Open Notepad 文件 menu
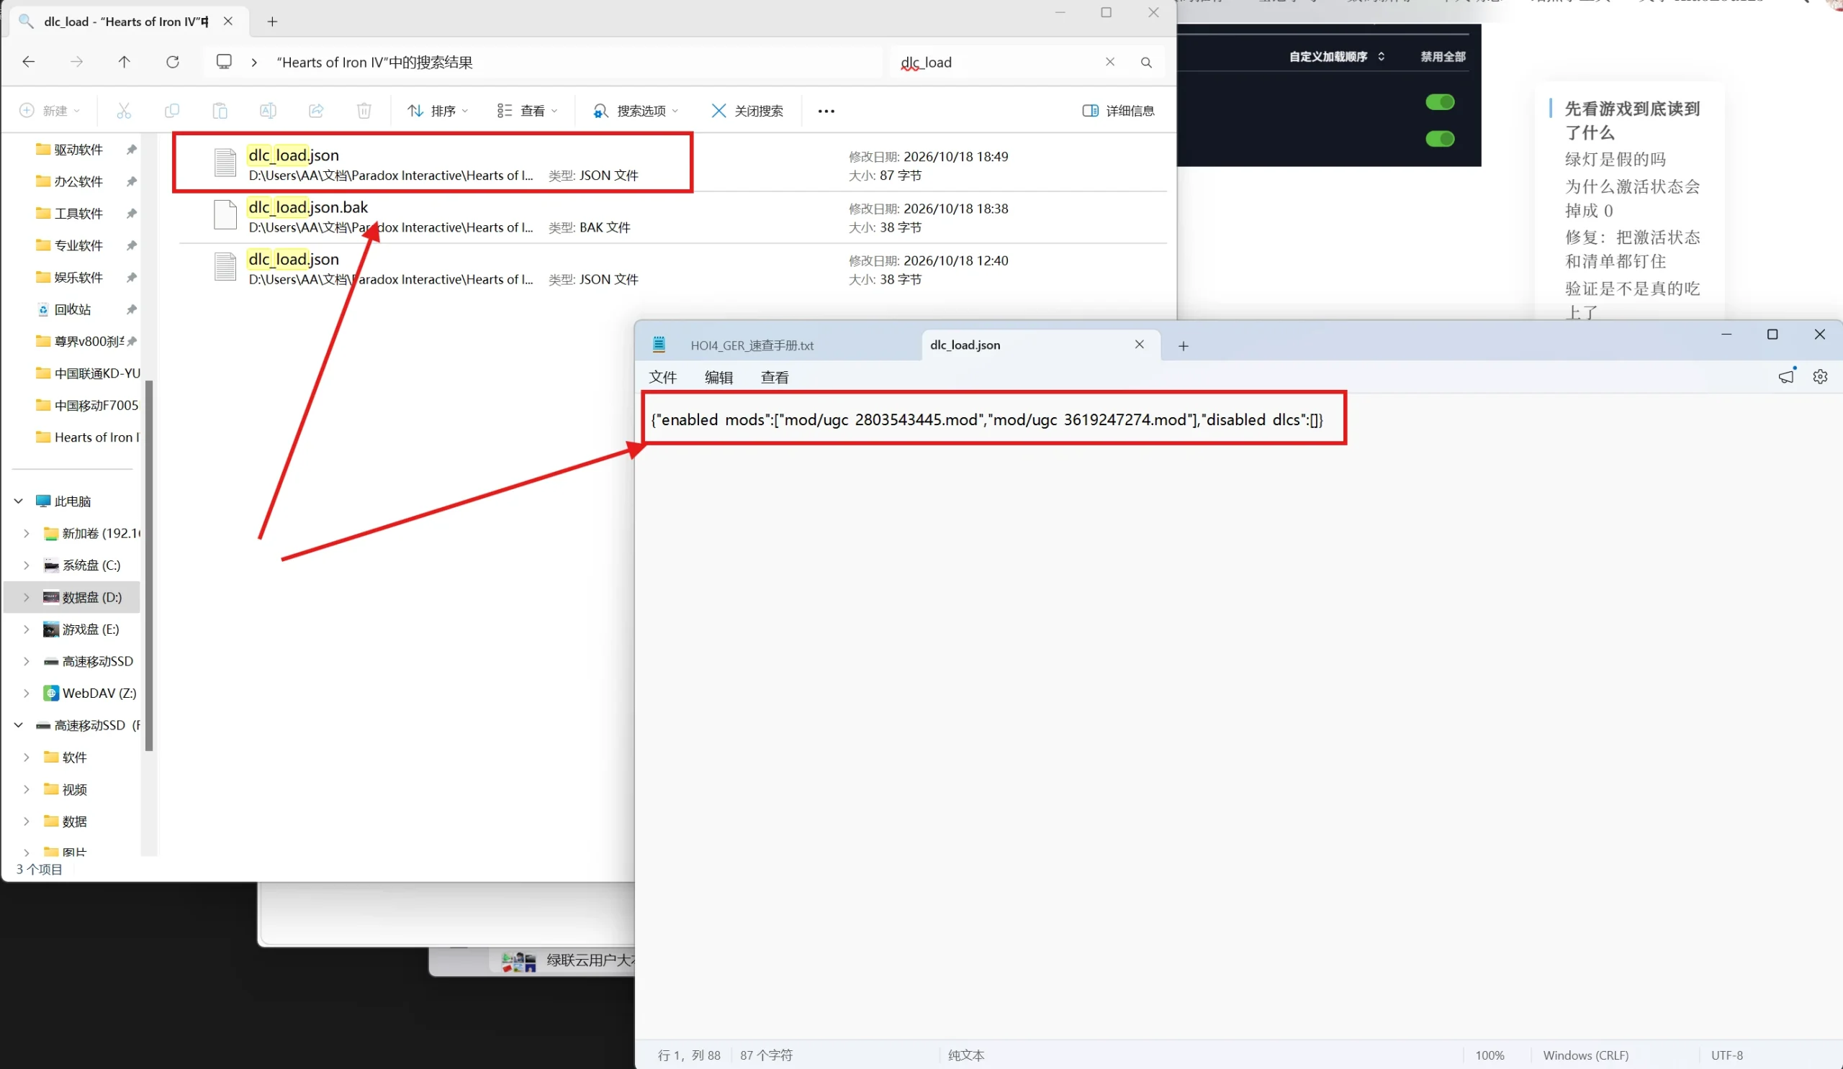1843x1069 pixels. (x=662, y=377)
